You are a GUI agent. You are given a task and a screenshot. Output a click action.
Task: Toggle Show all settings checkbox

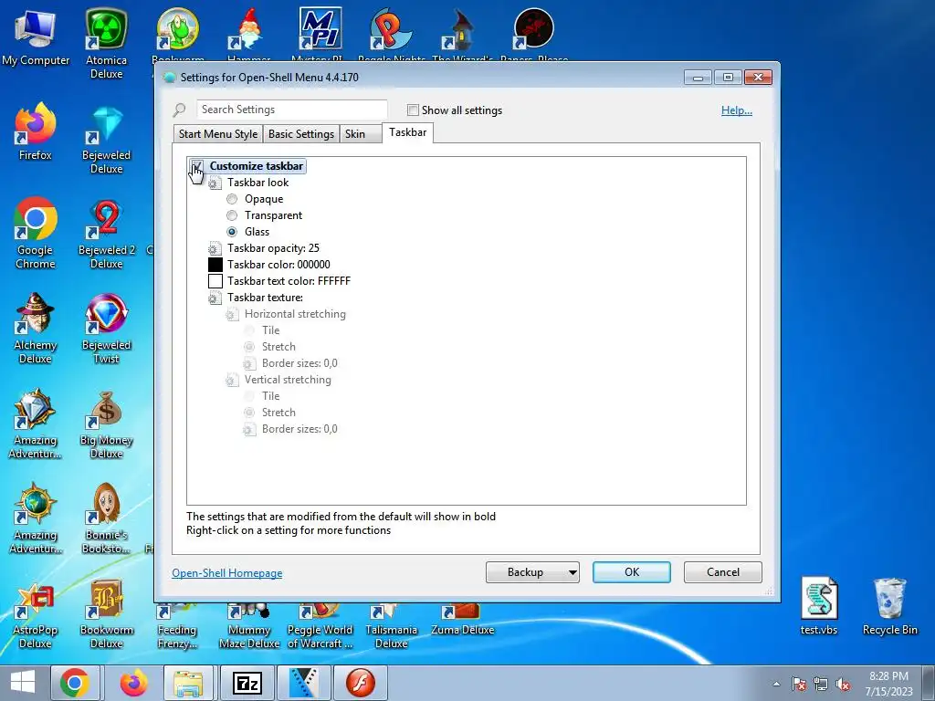coord(413,110)
